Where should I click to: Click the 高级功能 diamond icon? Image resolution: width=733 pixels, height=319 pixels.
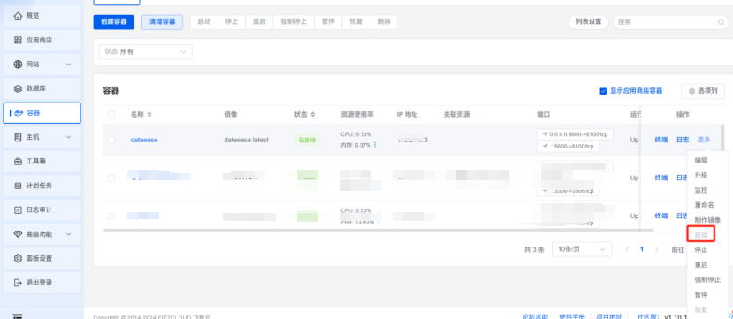[x=19, y=234]
